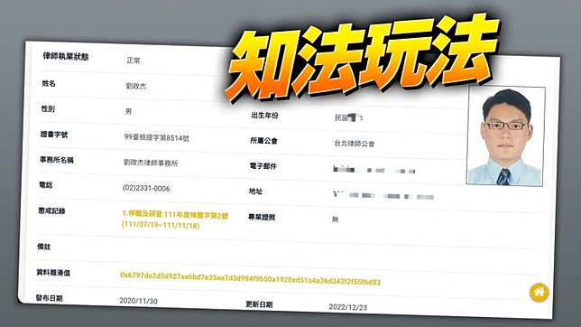Image resolution: width=581 pixels, height=327 pixels.
Task: Open the lawyer's portrait photo
Action: click(506, 135)
